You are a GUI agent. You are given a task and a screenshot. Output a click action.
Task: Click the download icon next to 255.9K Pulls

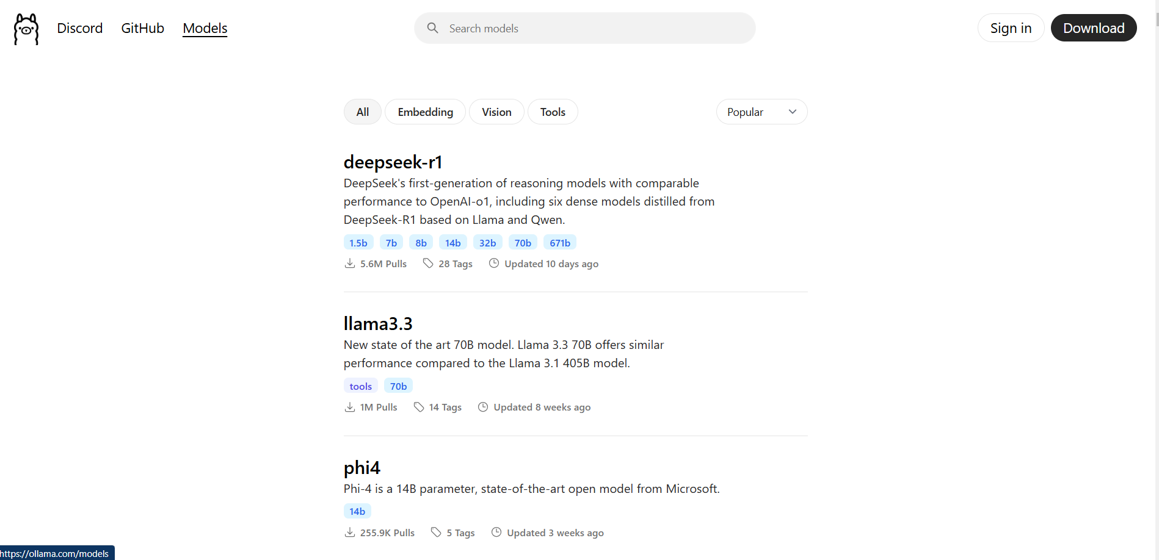tap(349, 532)
